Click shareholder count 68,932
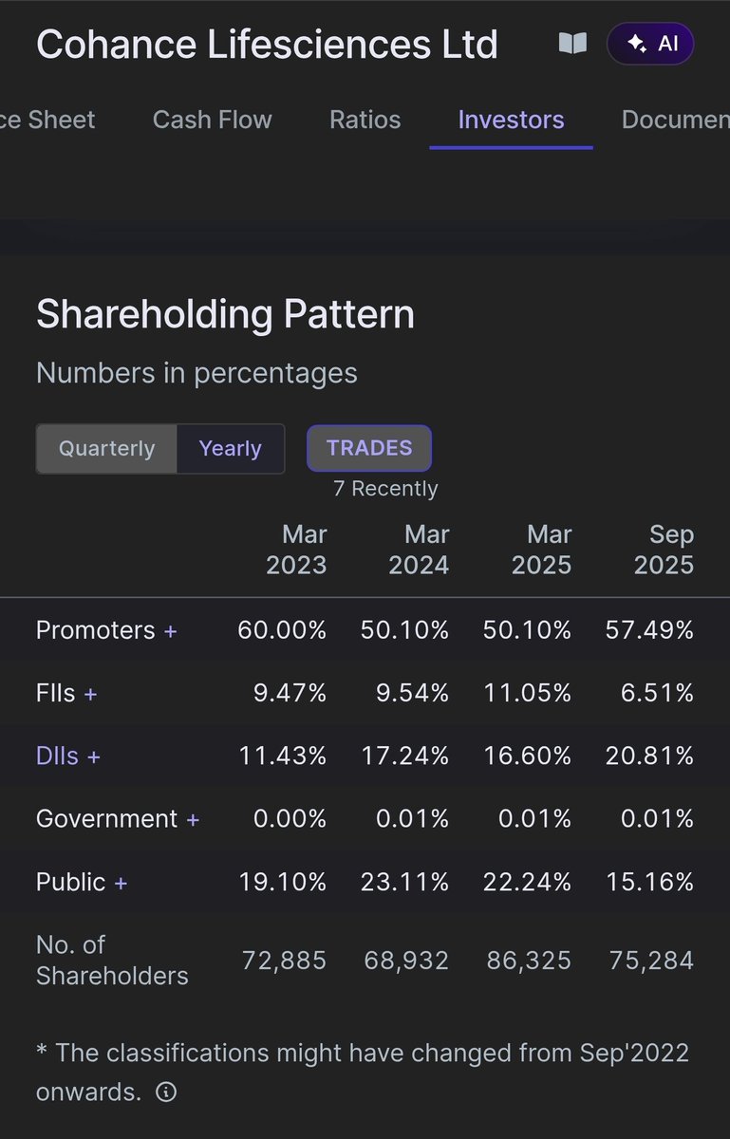The image size is (730, 1139). point(406,961)
